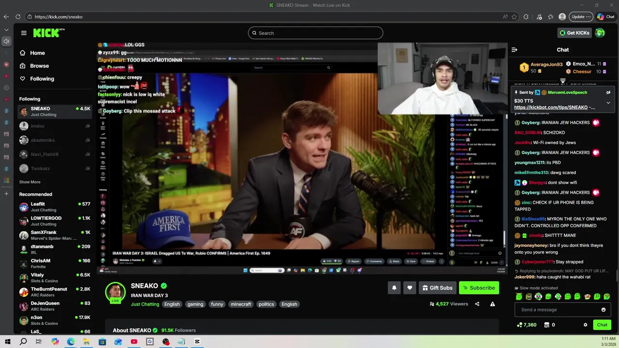Open recommended channel DeJenQueen
Viewport: 619px width, 348px height.
[x=55, y=306]
